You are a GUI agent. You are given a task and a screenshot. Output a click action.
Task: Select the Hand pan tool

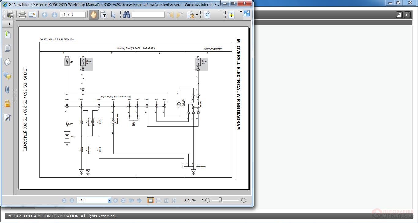94,15
